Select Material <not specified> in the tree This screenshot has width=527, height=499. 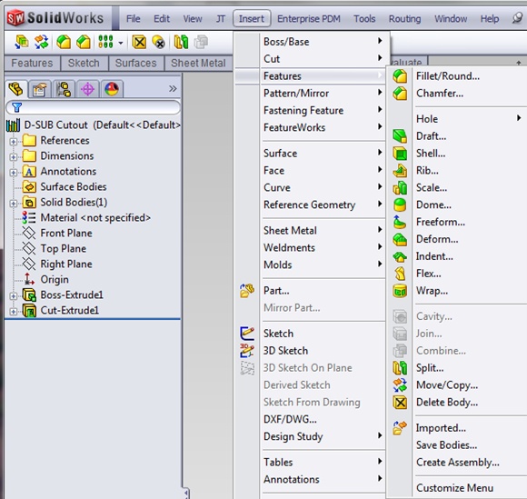click(x=95, y=218)
